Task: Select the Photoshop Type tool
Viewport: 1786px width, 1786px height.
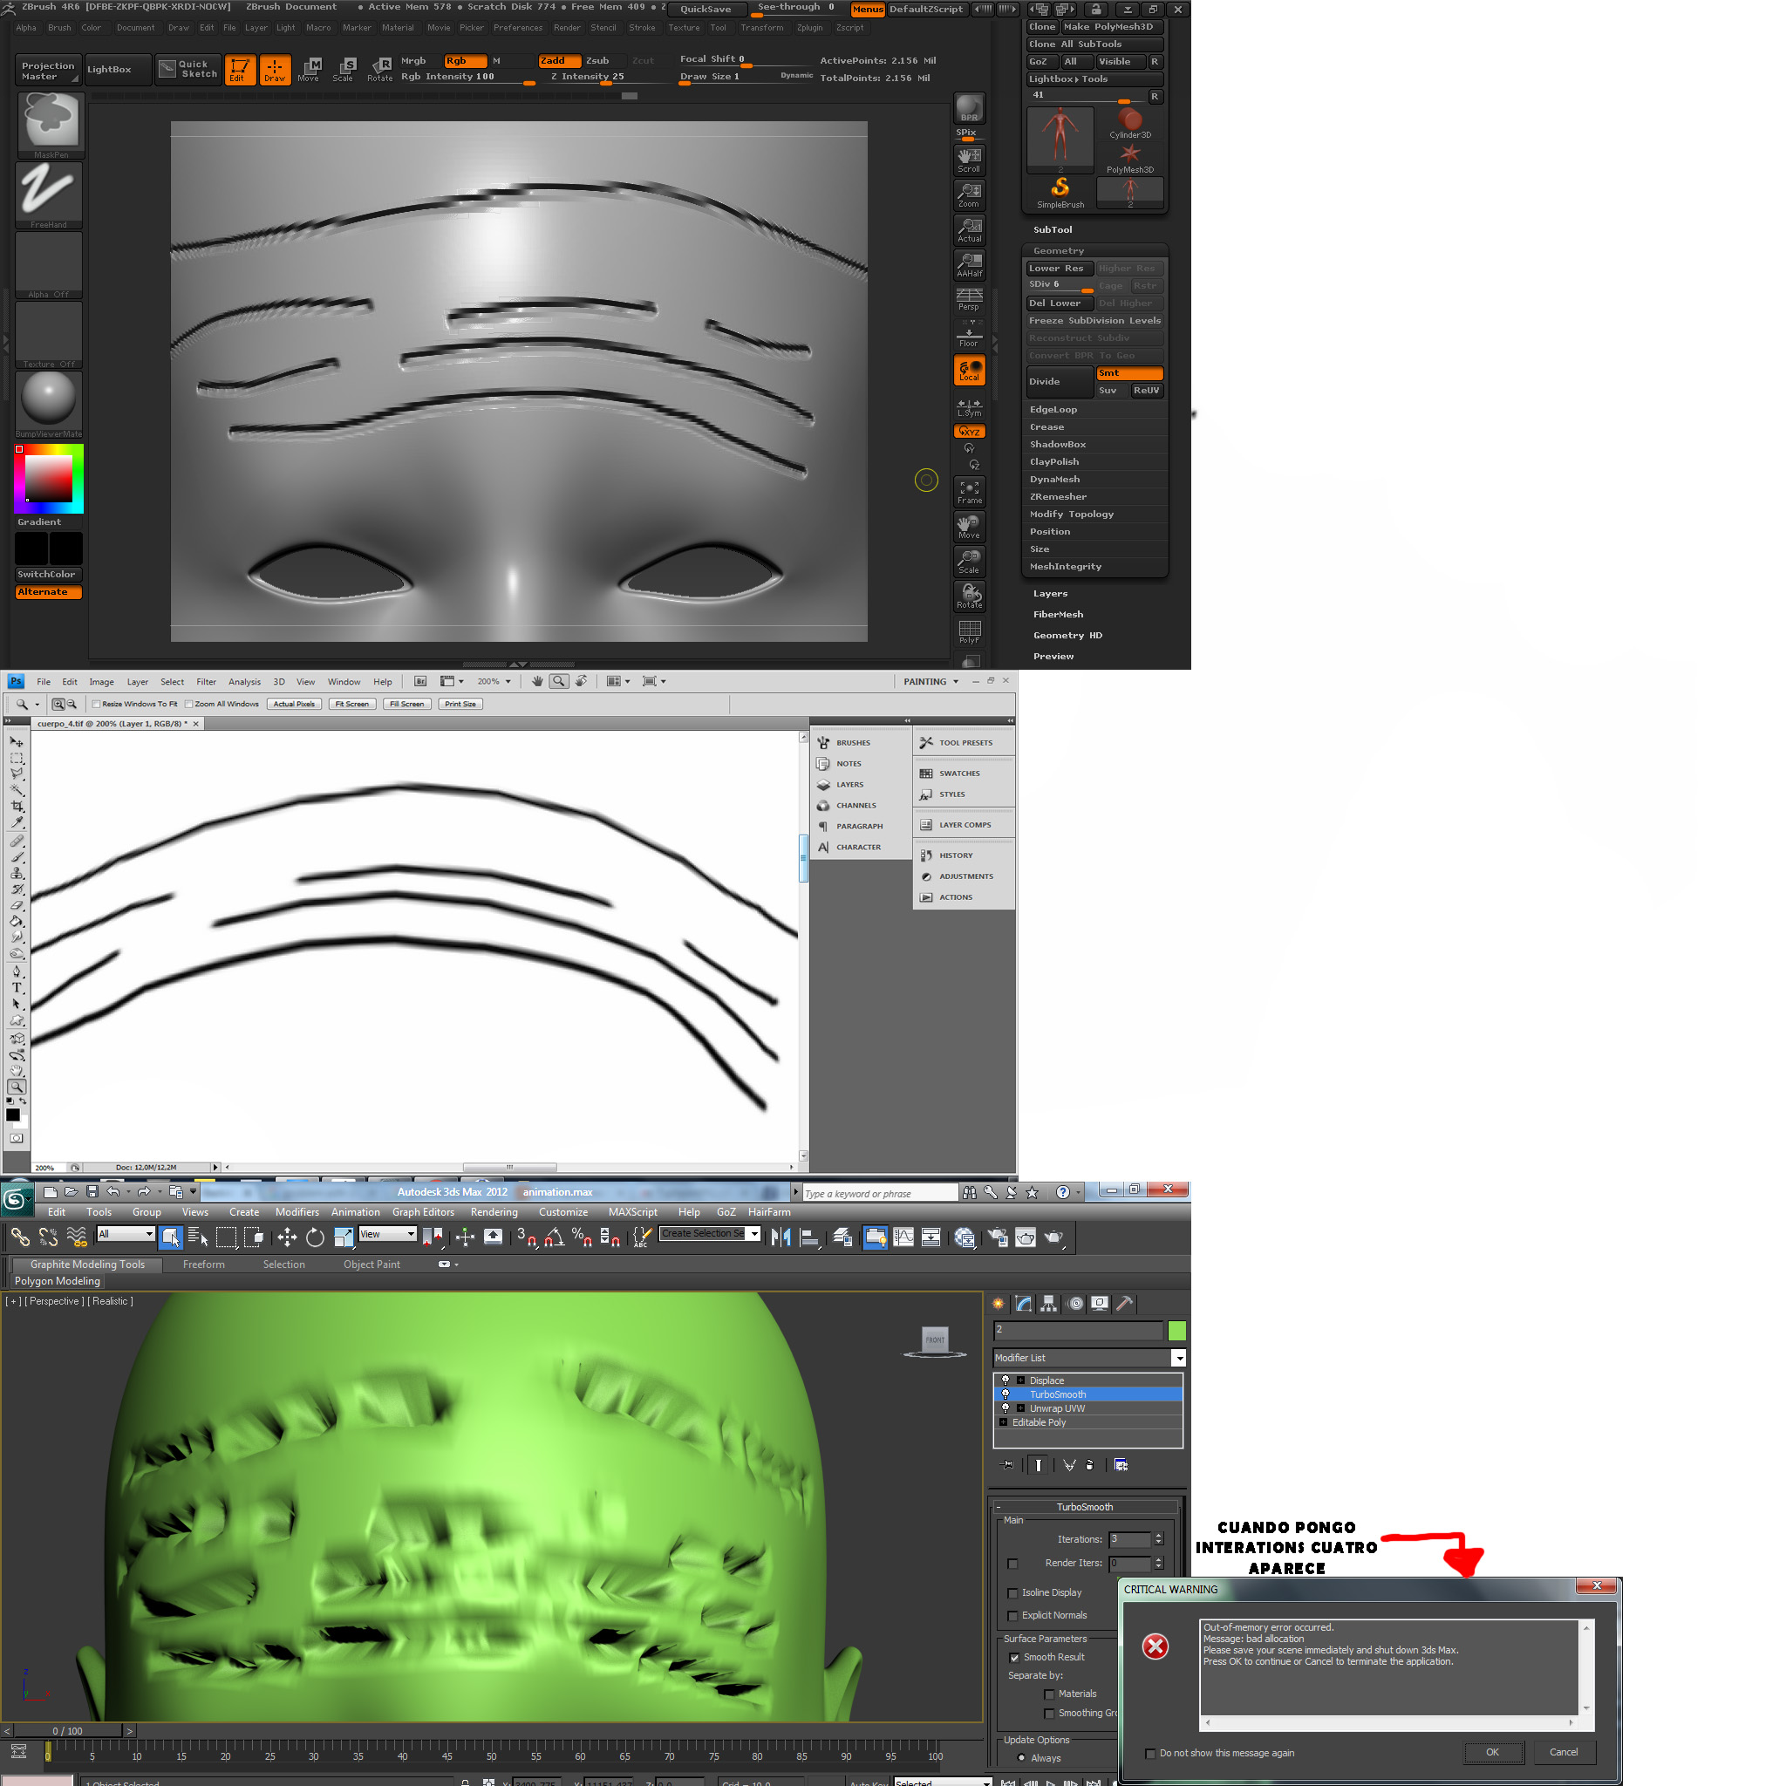Action: point(17,987)
